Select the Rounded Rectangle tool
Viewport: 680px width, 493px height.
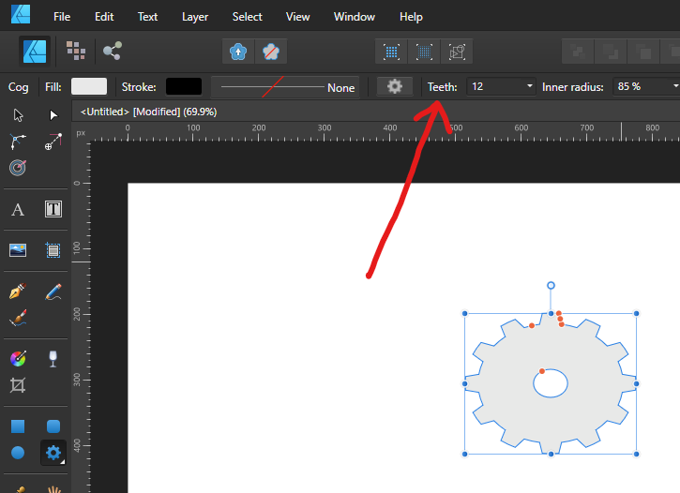53,426
